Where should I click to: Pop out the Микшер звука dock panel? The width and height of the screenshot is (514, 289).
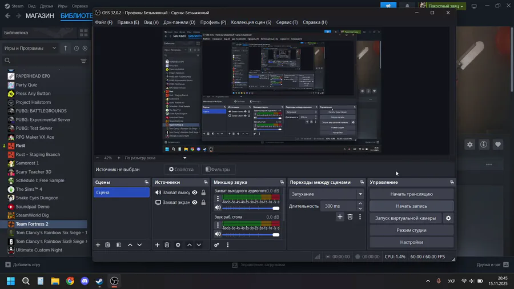click(x=282, y=182)
